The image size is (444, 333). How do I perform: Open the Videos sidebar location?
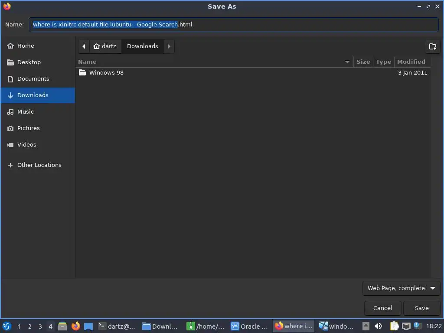tap(38, 144)
